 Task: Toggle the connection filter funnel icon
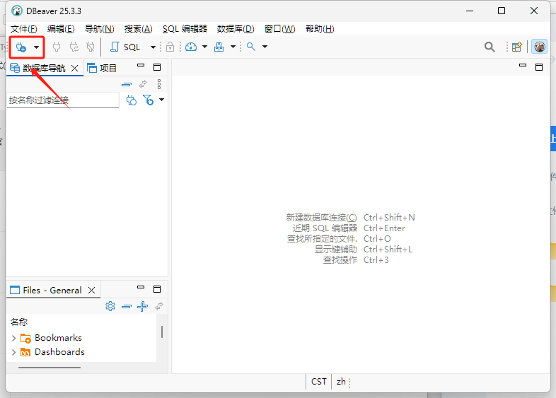click(147, 100)
